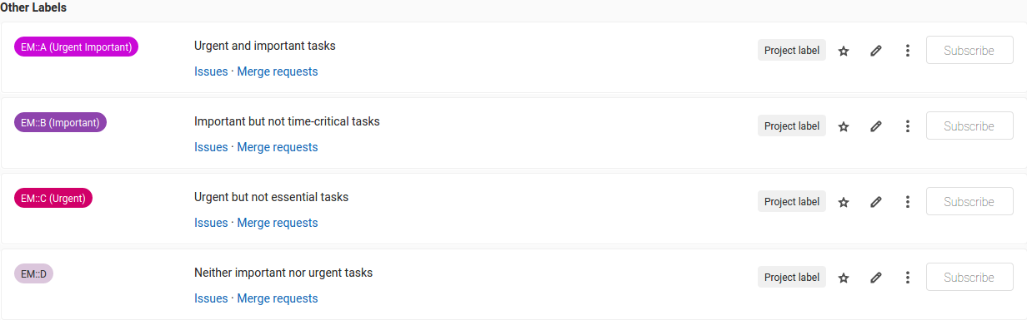Subscribe to the EM::A label
The width and height of the screenshot is (1027, 320).
coord(969,51)
